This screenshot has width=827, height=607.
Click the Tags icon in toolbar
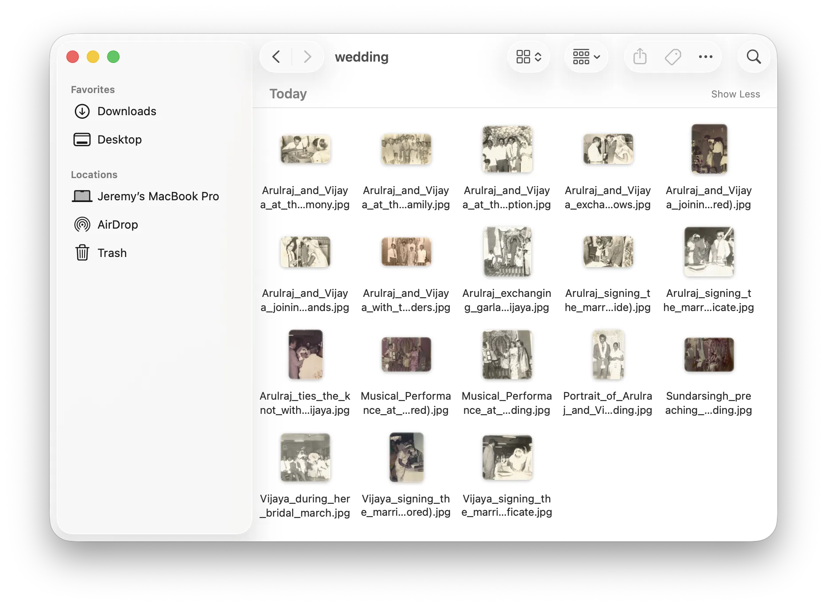click(x=672, y=57)
